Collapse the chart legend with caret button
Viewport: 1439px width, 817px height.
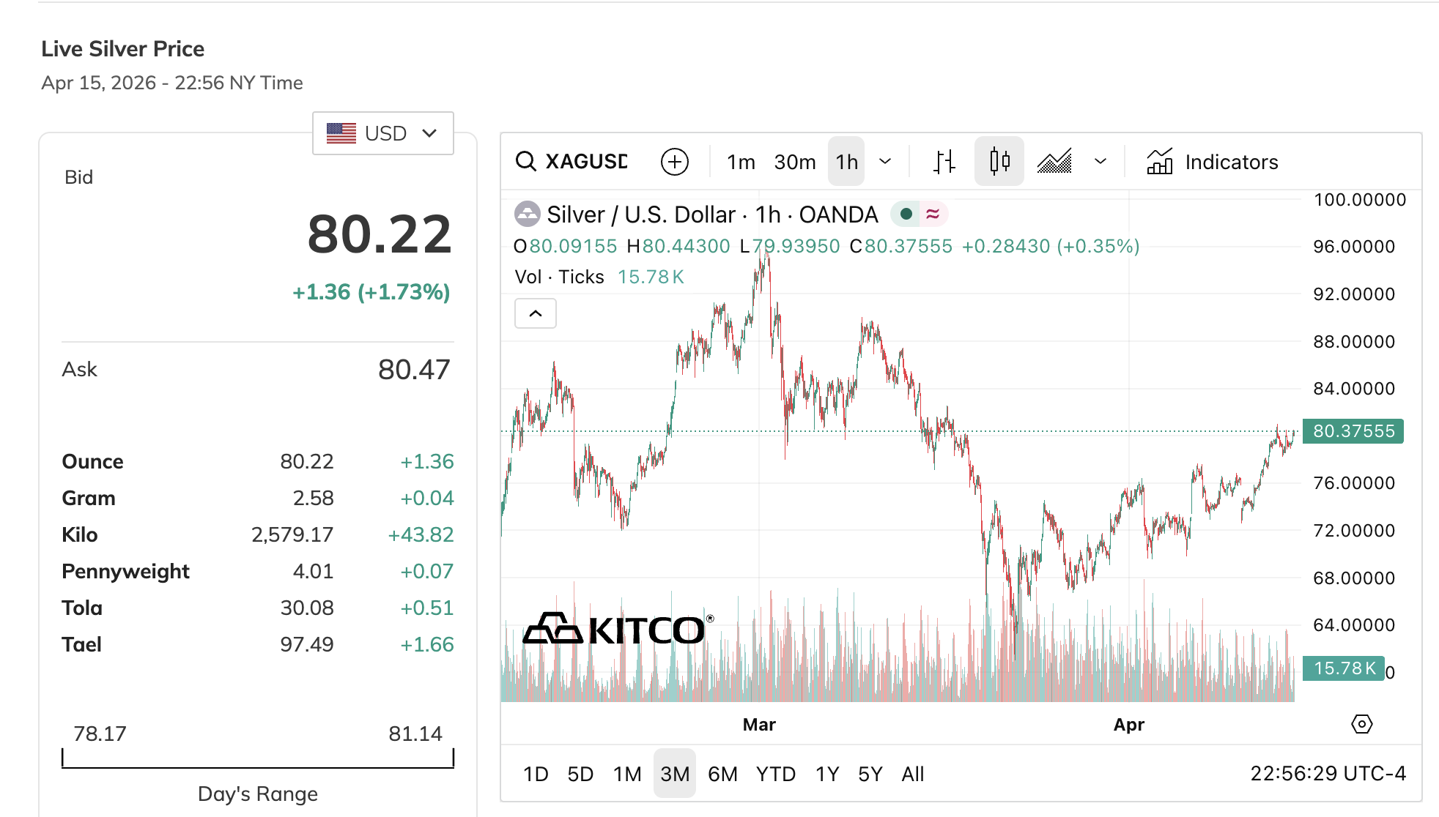(x=536, y=313)
